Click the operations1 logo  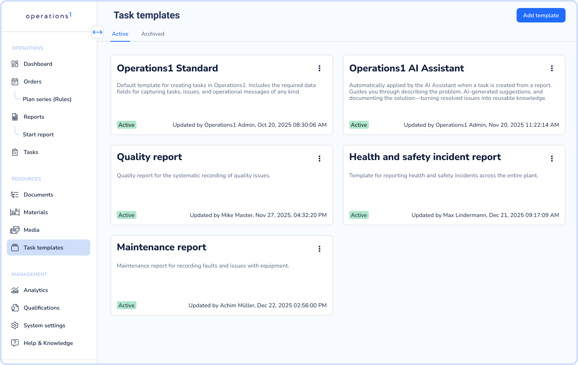tap(49, 16)
